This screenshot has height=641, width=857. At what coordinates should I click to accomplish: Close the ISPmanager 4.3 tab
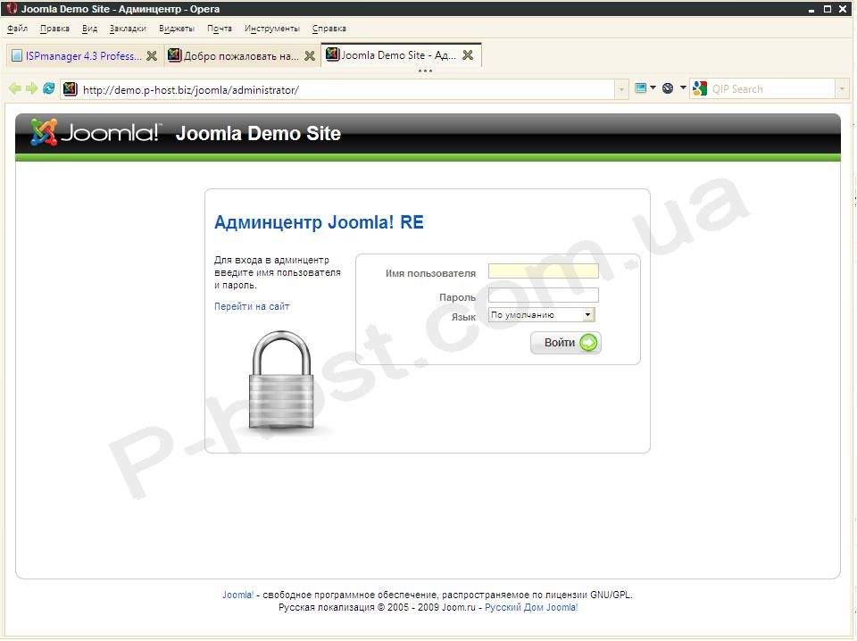point(152,55)
